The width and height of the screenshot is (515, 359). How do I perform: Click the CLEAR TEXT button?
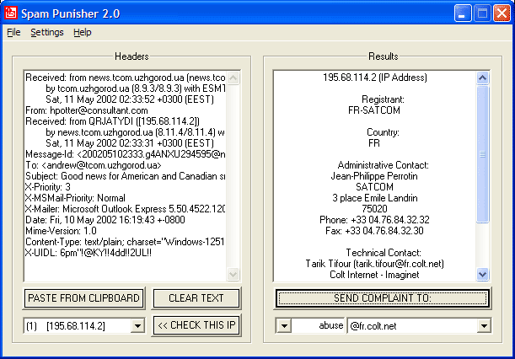point(196,298)
